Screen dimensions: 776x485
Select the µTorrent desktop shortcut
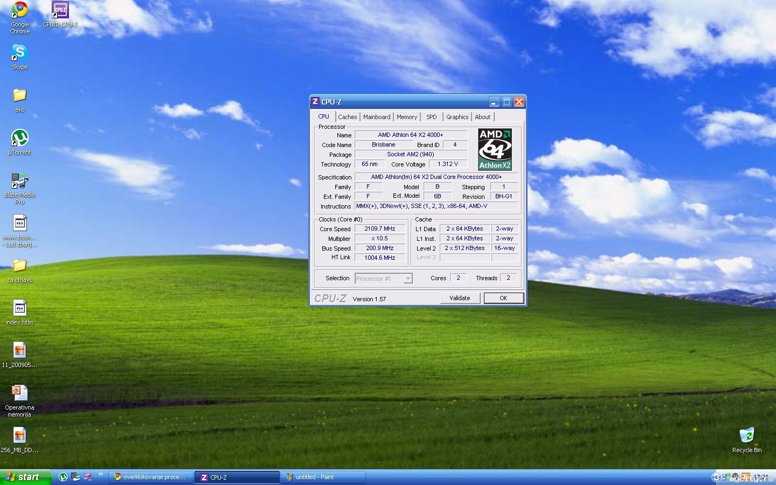pyautogui.click(x=20, y=138)
